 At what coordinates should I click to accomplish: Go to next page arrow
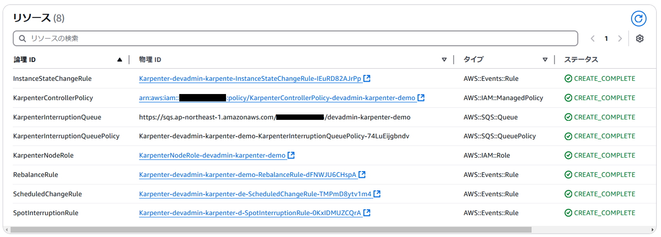tap(620, 39)
